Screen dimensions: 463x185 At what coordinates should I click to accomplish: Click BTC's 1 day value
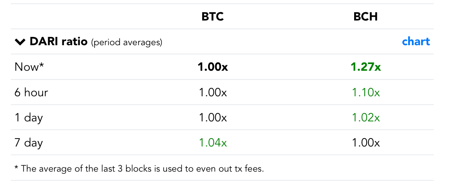point(213,118)
